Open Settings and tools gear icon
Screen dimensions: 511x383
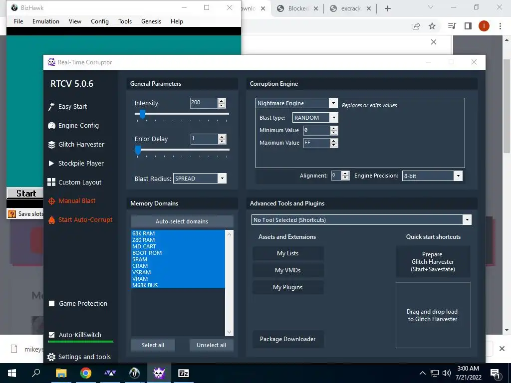(51, 357)
